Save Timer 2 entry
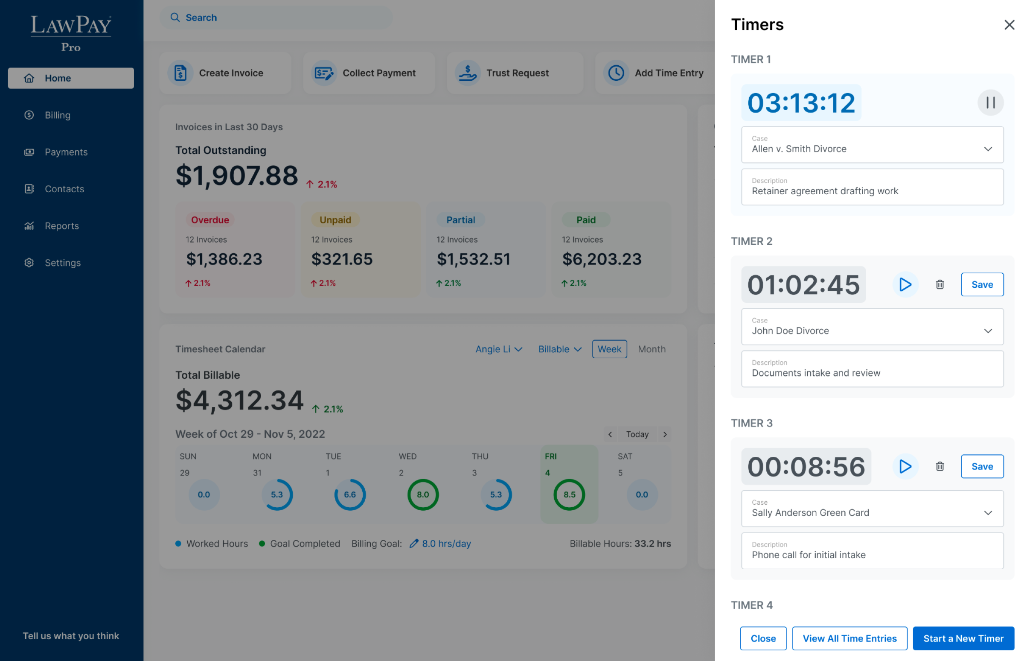This screenshot has width=1024, height=661. pyautogui.click(x=982, y=284)
